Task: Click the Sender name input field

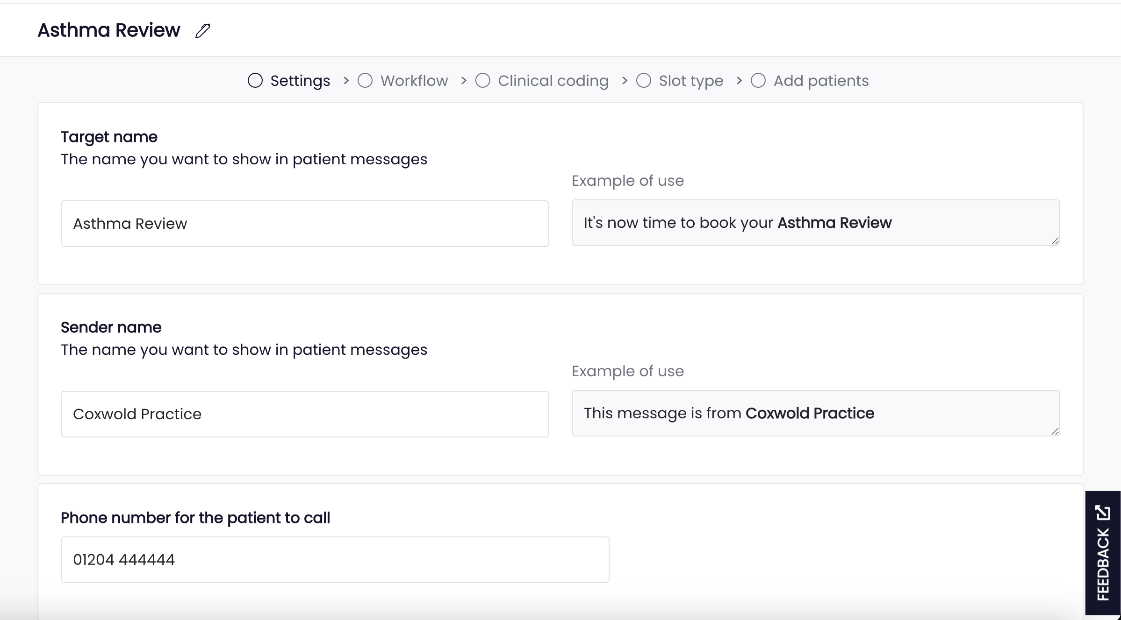Action: 305,414
